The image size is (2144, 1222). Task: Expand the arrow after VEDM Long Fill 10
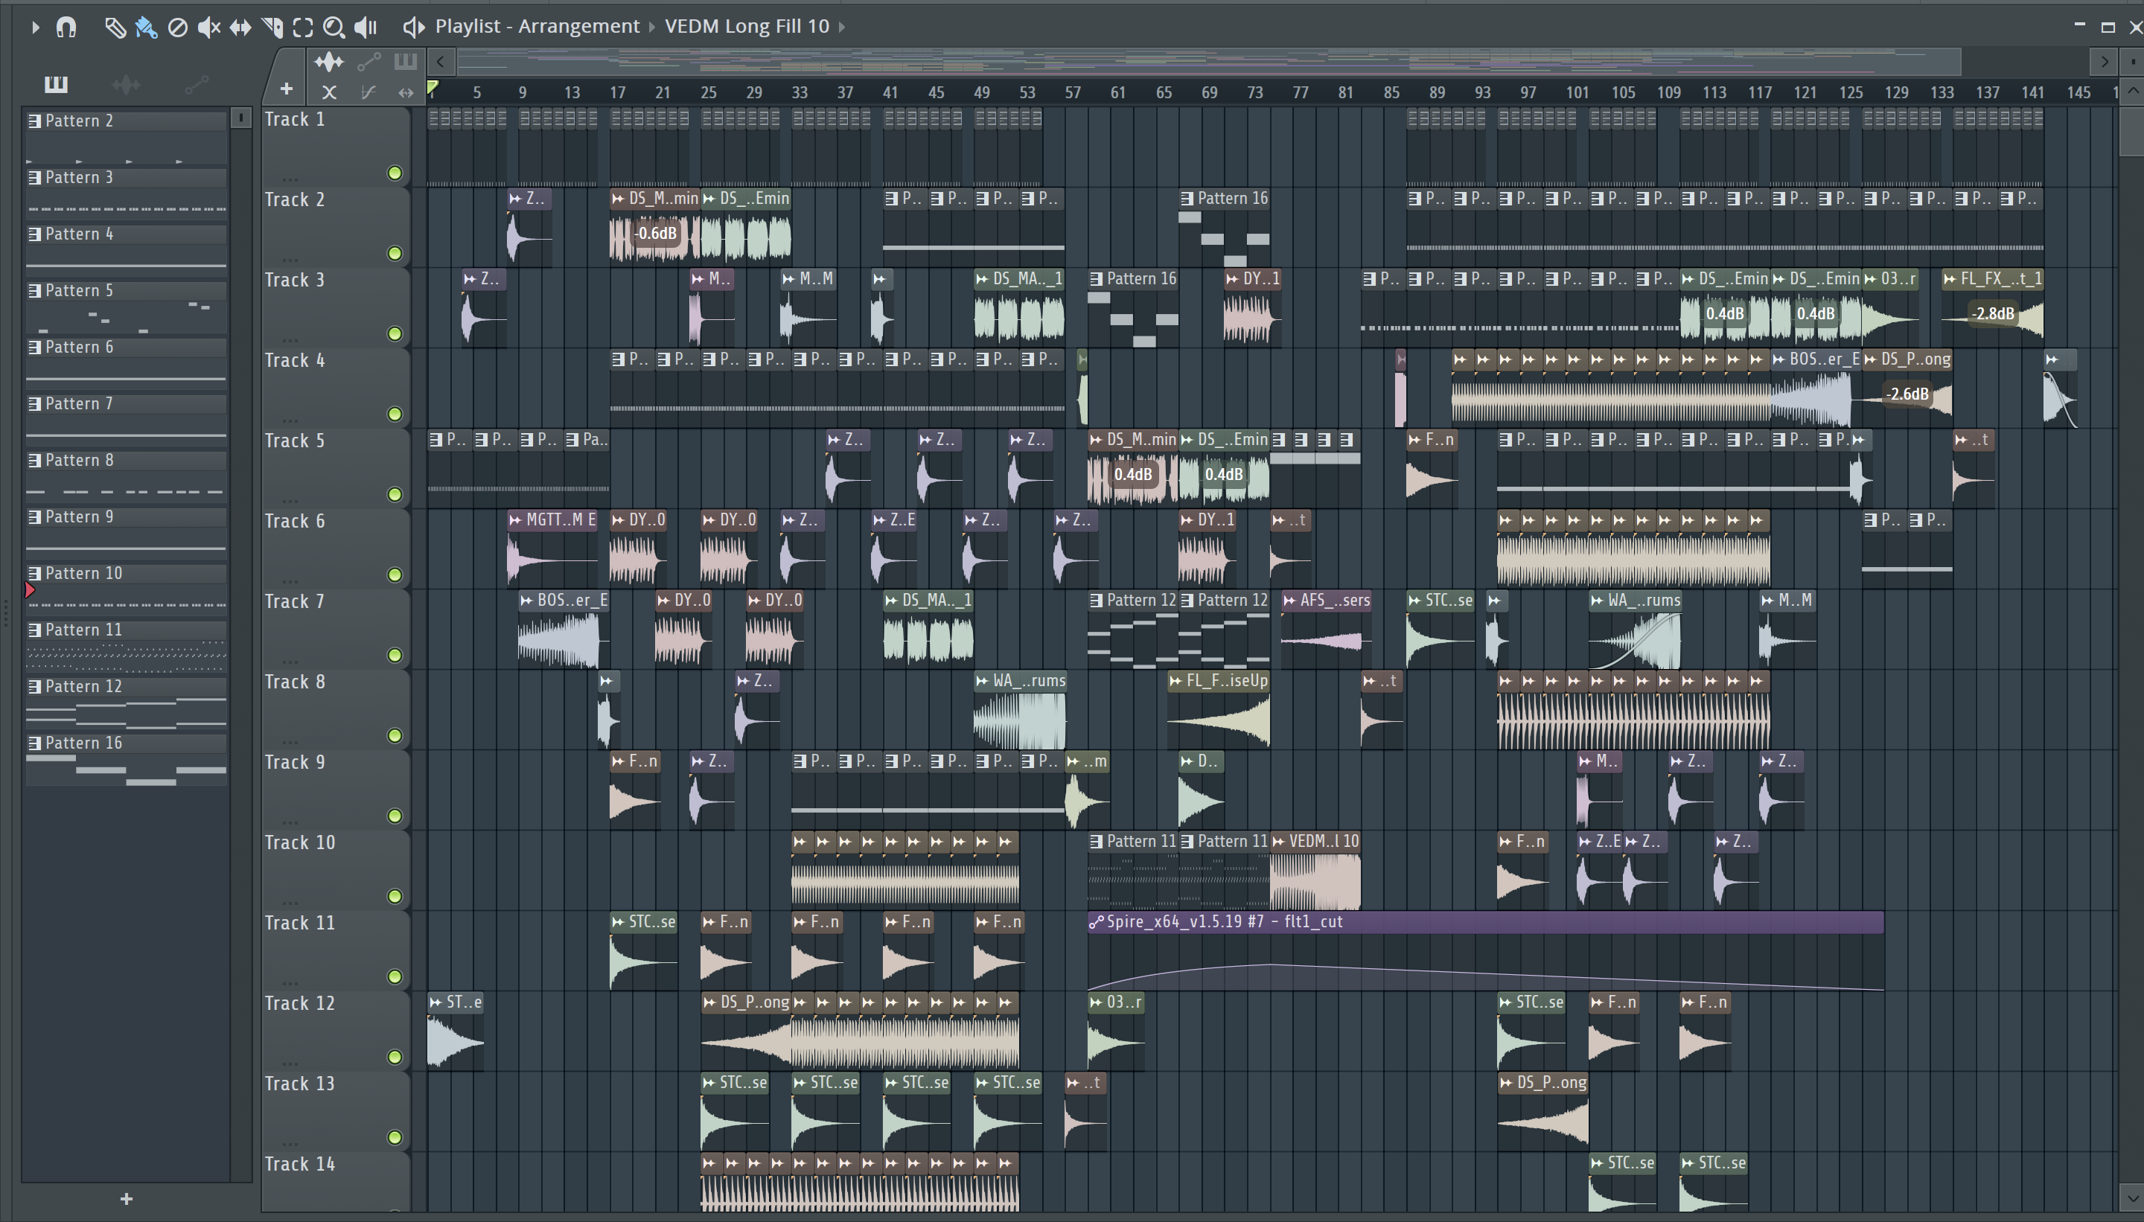pos(842,27)
